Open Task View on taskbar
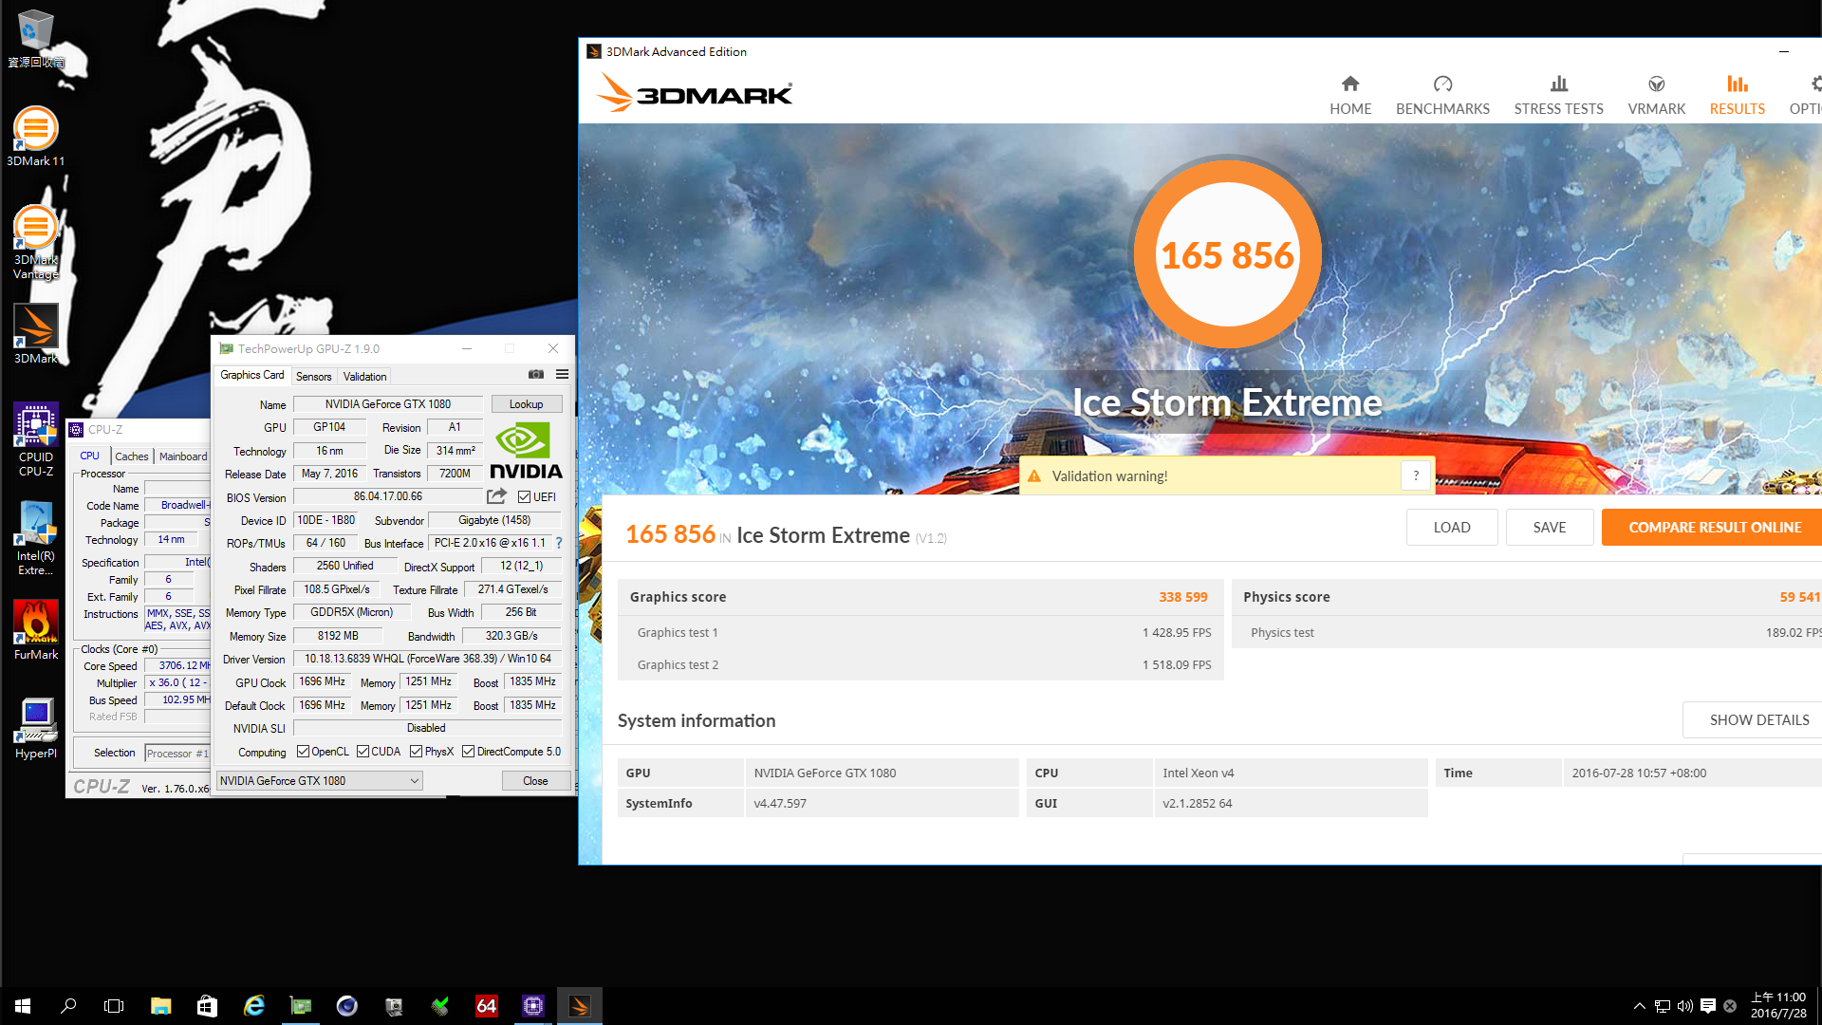Image resolution: width=1822 pixels, height=1025 pixels. [x=114, y=1006]
